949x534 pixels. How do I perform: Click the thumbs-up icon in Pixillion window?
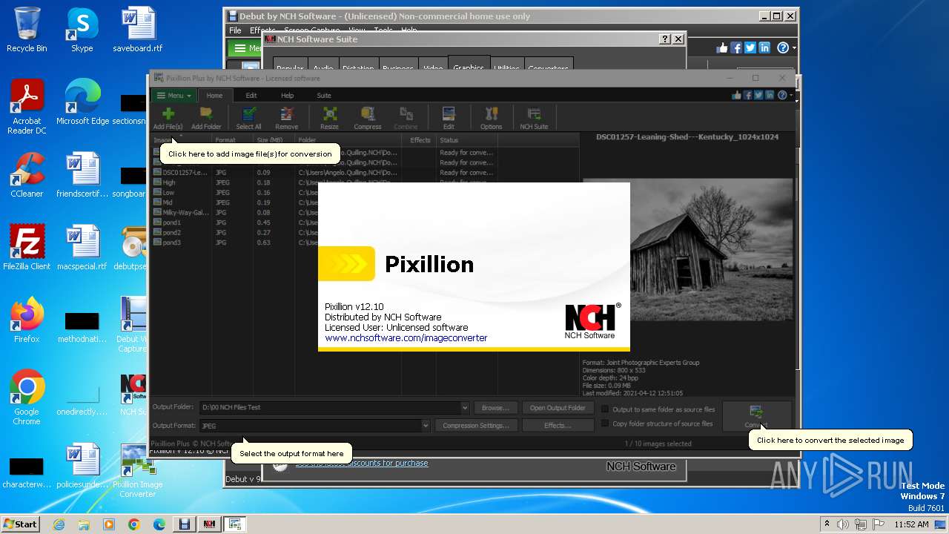pyautogui.click(x=736, y=95)
